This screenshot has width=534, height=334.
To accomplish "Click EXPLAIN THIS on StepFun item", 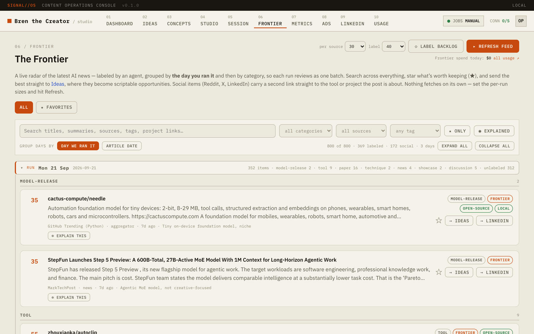I will click(x=69, y=298).
